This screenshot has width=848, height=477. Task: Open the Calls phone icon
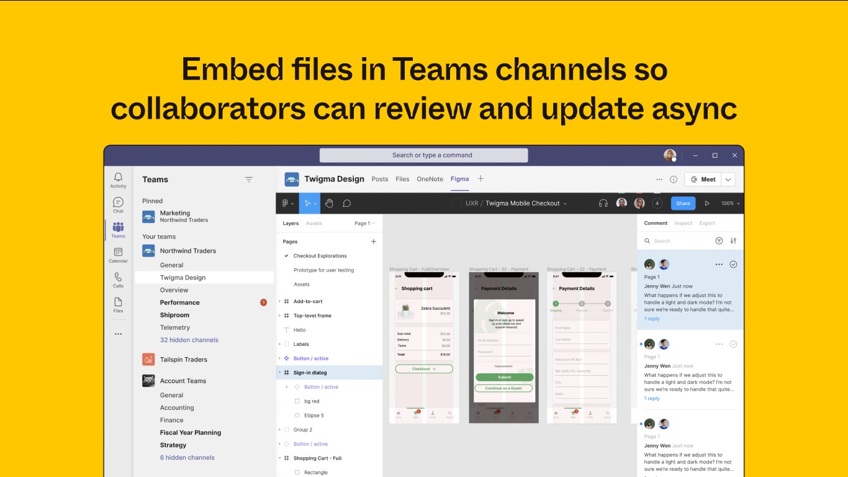click(x=118, y=277)
